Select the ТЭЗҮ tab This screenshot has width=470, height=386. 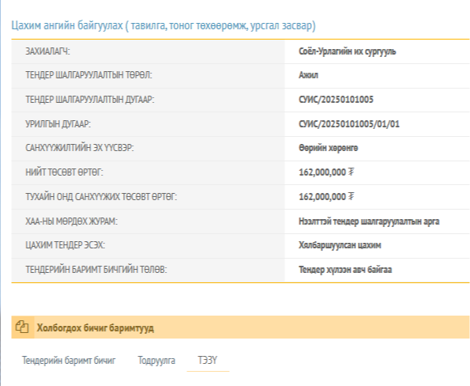(208, 360)
